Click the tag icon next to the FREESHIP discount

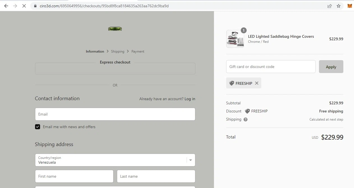[x=247, y=111]
